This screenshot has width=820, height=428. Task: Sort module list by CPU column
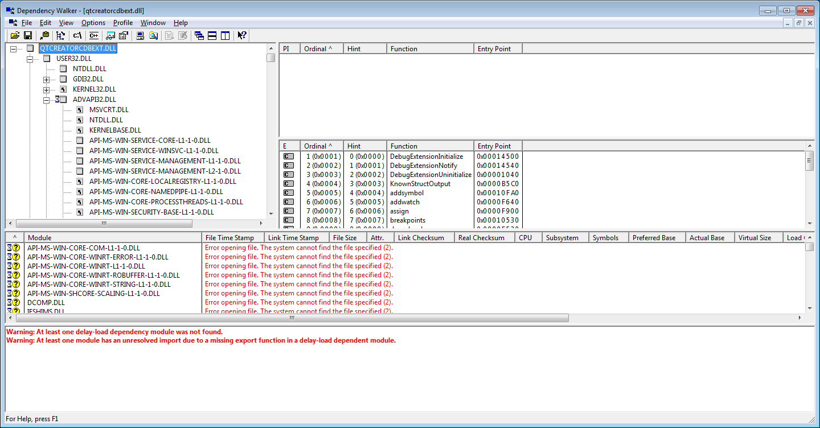529,238
